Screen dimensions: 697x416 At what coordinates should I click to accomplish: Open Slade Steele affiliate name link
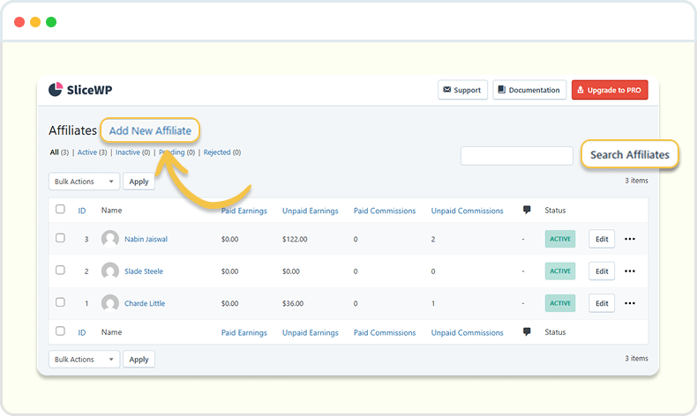(x=144, y=271)
